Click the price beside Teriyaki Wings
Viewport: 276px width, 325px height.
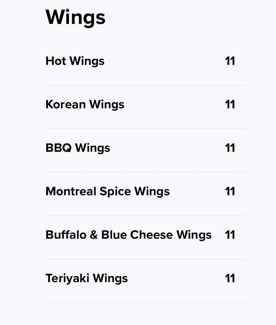230,278
